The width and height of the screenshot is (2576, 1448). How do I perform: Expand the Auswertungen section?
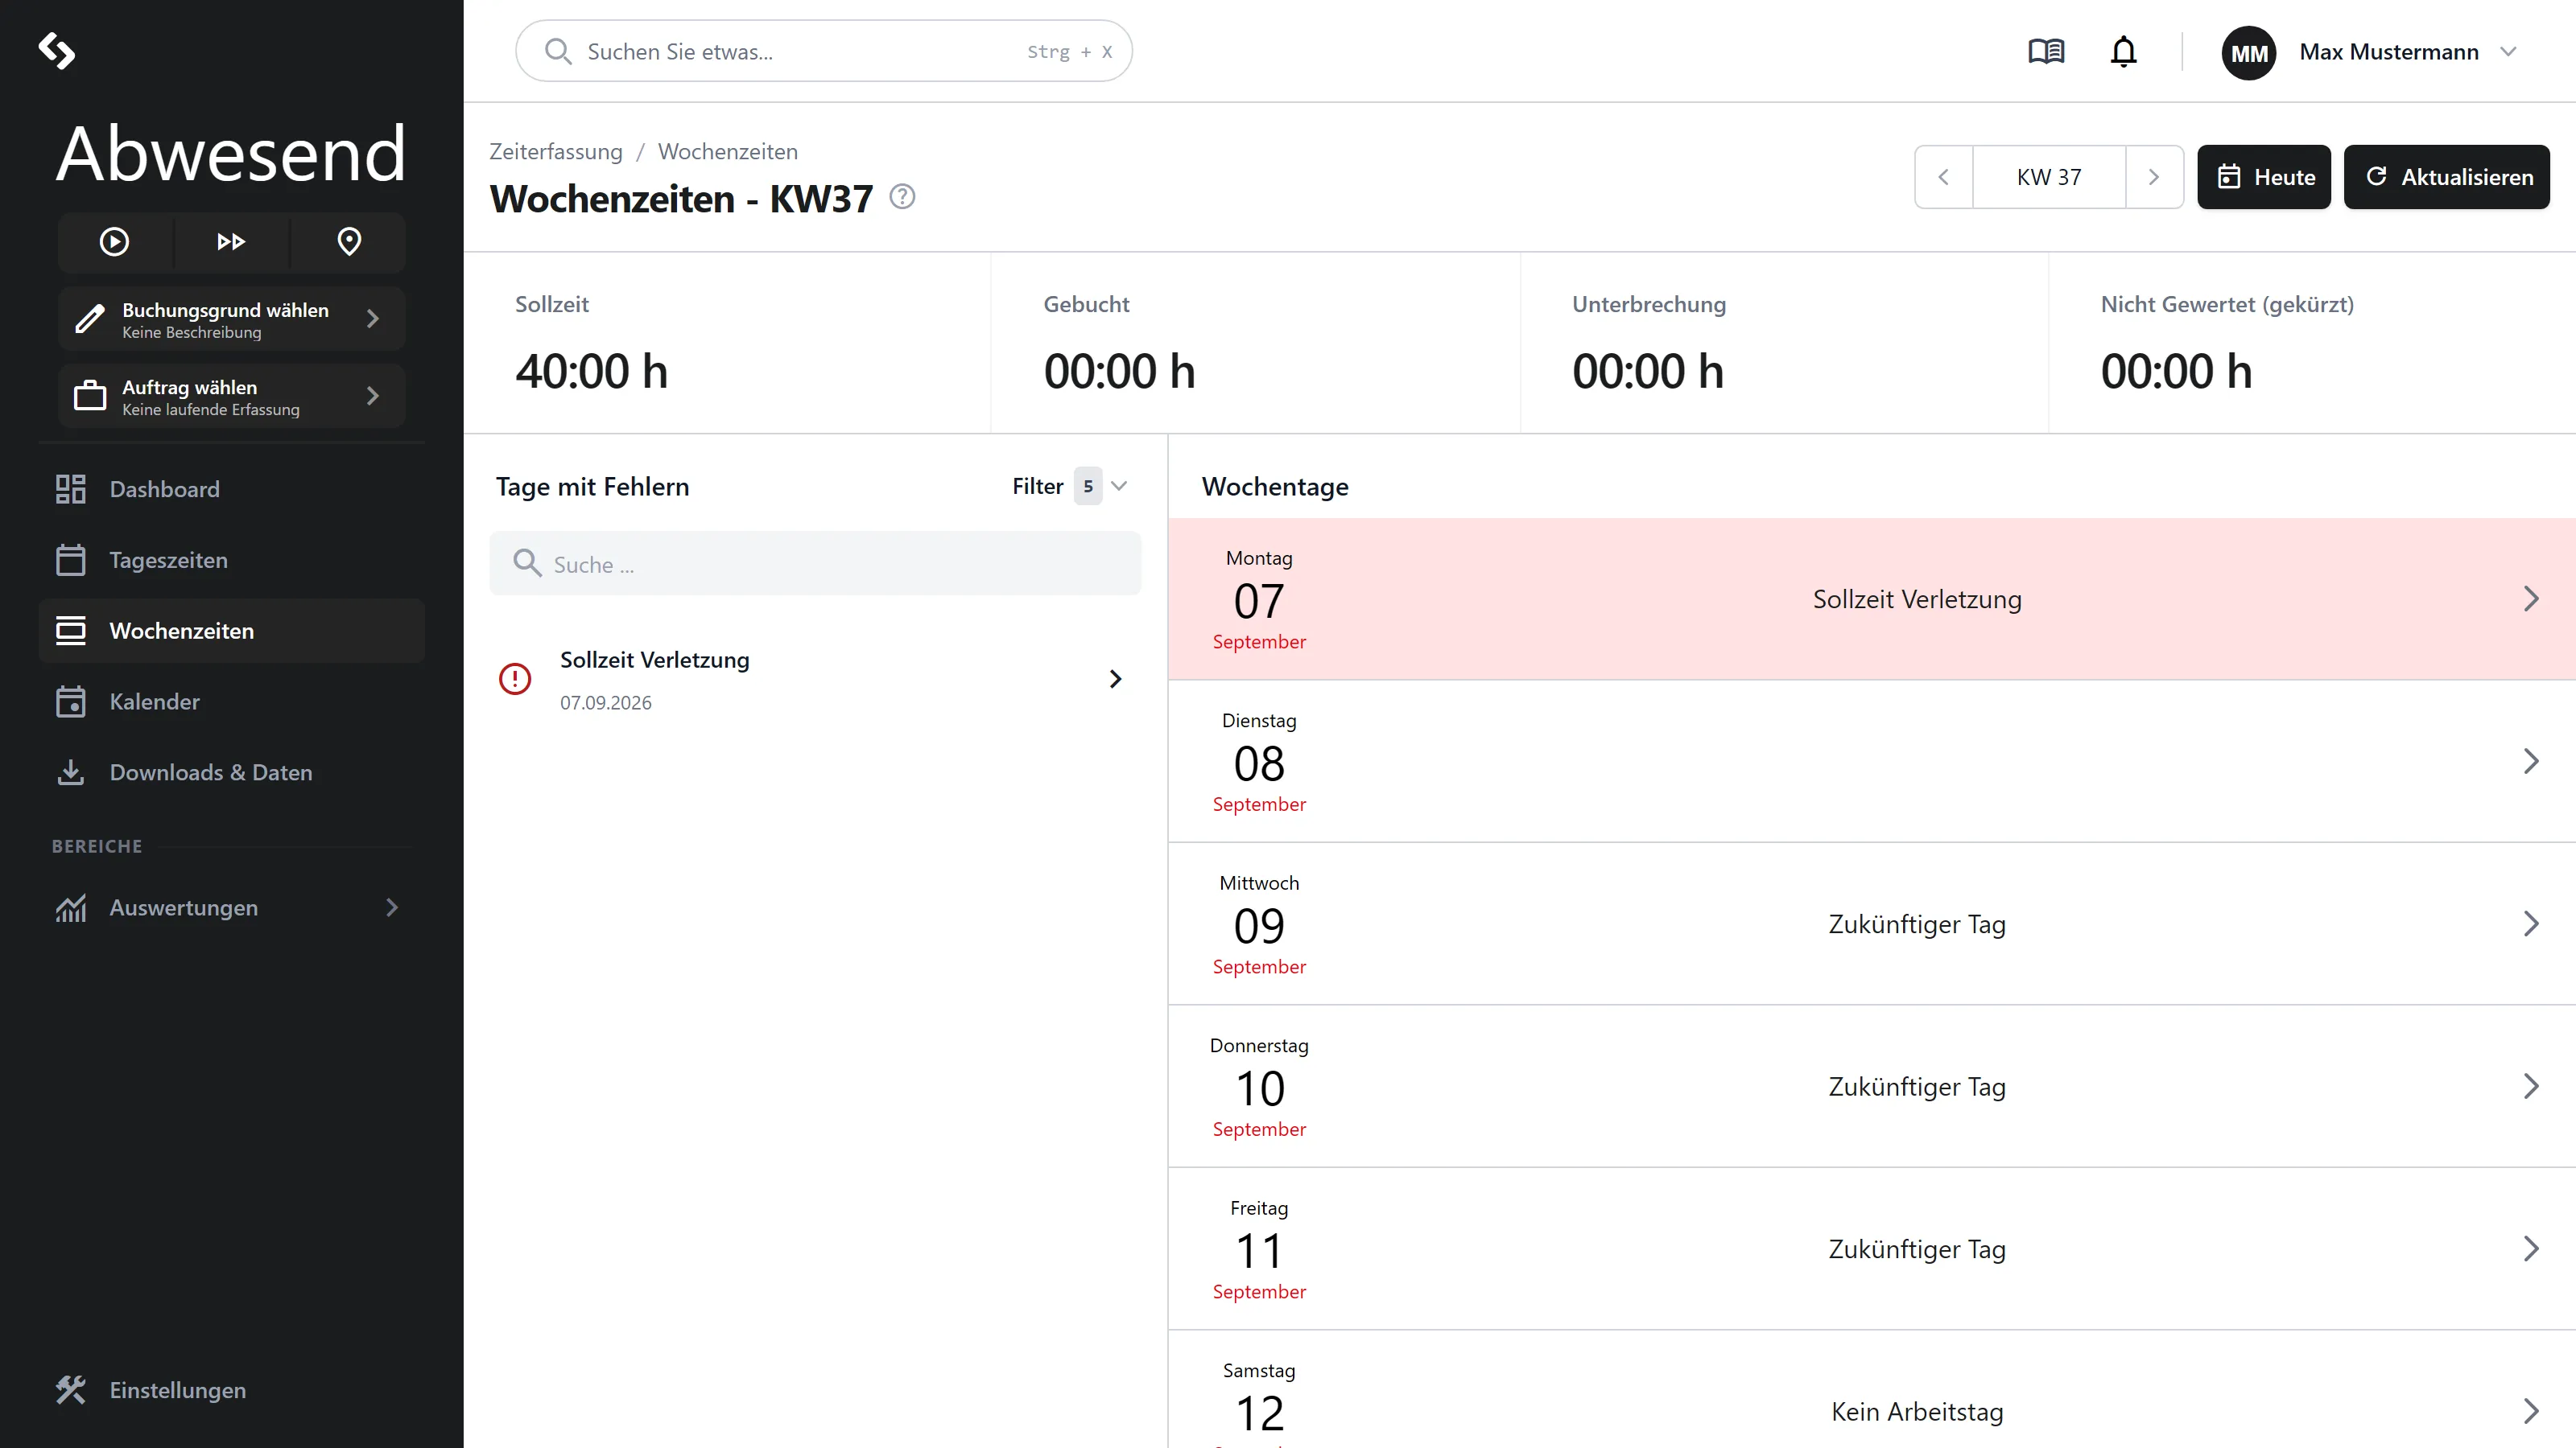point(231,908)
